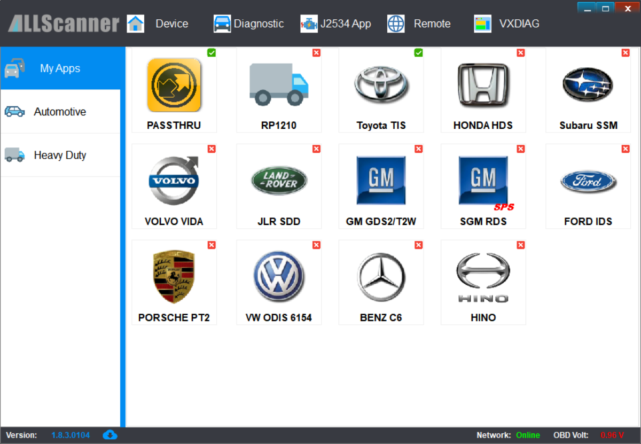This screenshot has height=444, width=641.
Task: Open Subaru SSM logo tile
Action: pyautogui.click(x=588, y=84)
